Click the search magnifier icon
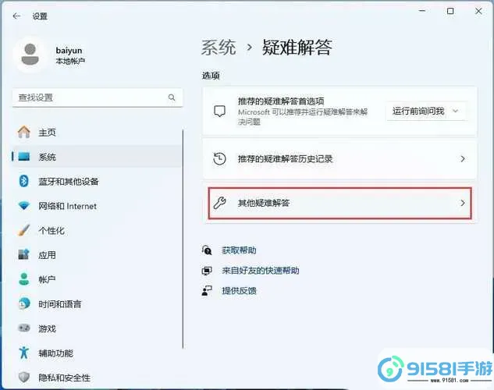The height and width of the screenshot is (390, 494). coord(172,97)
